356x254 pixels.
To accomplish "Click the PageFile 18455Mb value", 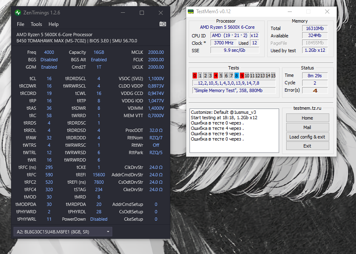I will 315,43.
